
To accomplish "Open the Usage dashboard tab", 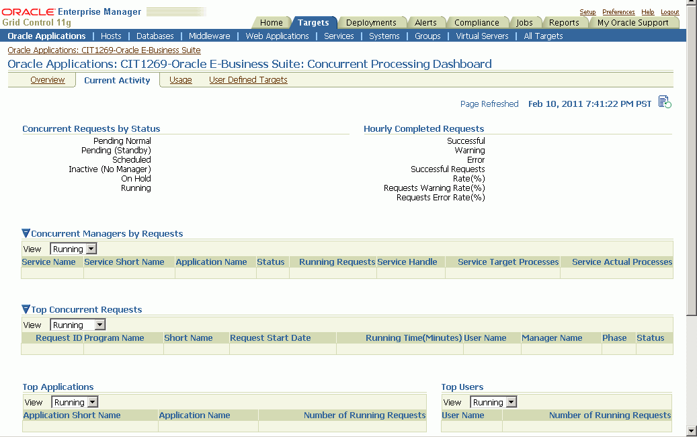I will (181, 79).
